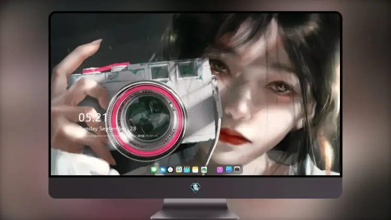Open the blue App Store dock icon
This screenshot has height=220, width=391.
tap(229, 169)
